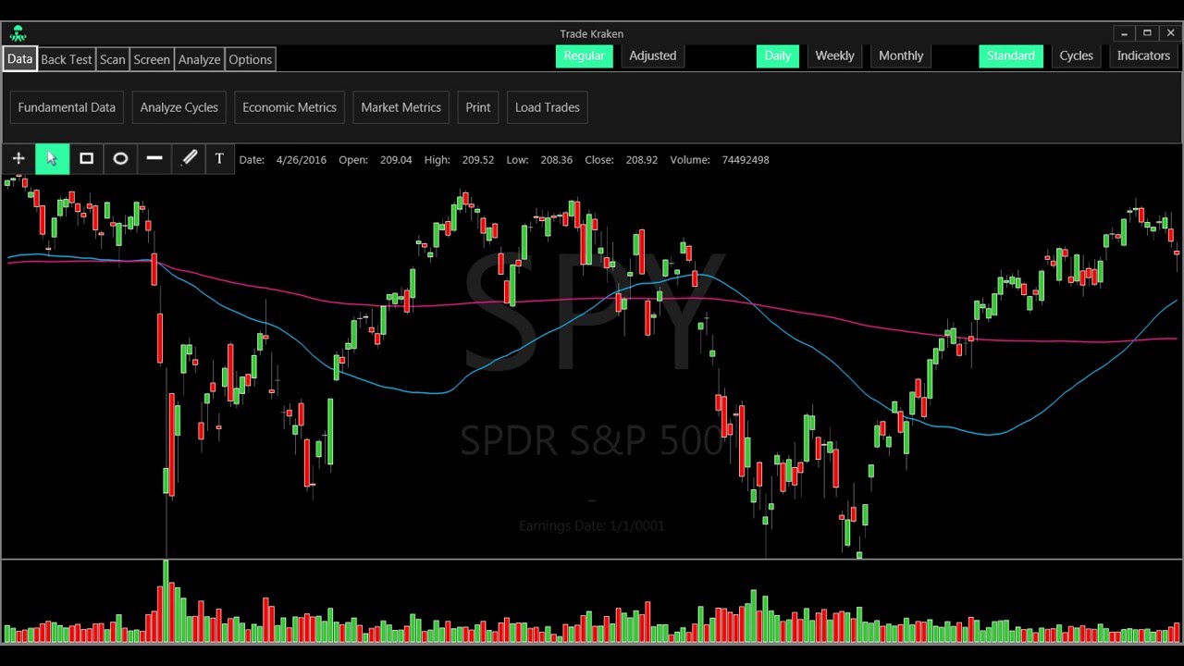1184x666 pixels.
Task: Open the Scan tab
Action: pyautogui.click(x=113, y=59)
